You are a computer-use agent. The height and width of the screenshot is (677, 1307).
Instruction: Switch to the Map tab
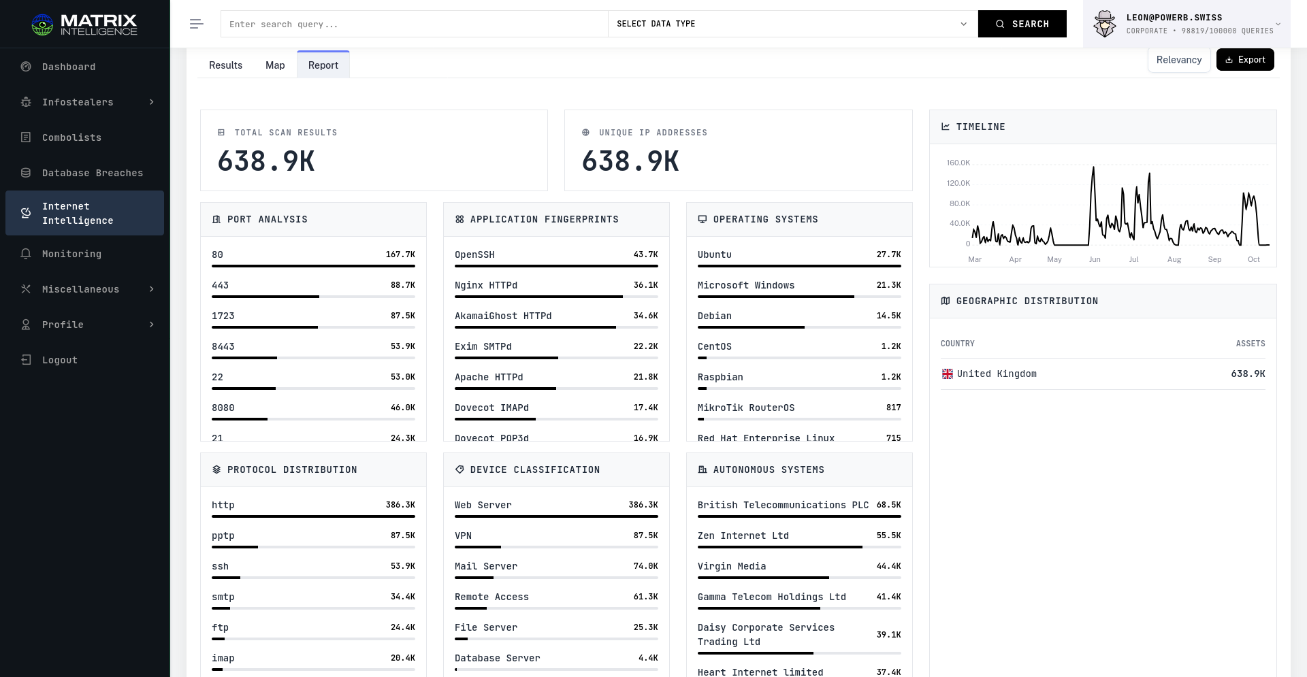click(x=275, y=65)
